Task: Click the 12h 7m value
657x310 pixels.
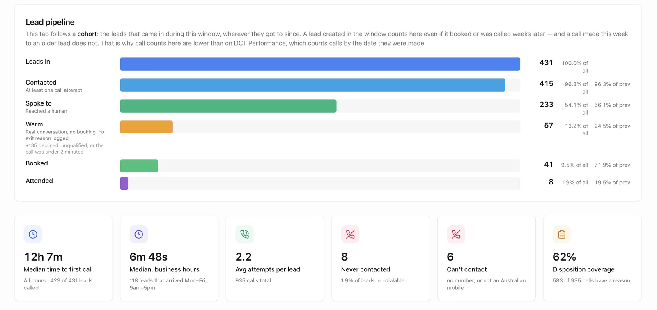Action: coord(44,257)
